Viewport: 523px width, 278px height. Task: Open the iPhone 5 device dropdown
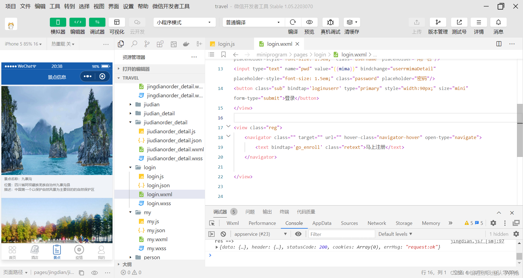click(x=23, y=44)
